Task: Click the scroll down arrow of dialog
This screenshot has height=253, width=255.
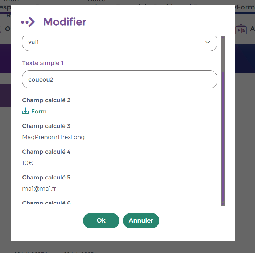Action: coord(223,204)
